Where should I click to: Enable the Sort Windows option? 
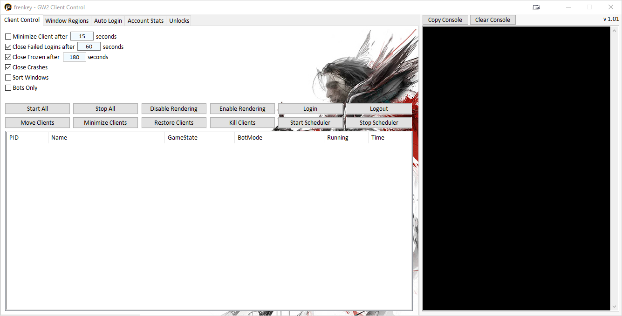[x=8, y=78]
